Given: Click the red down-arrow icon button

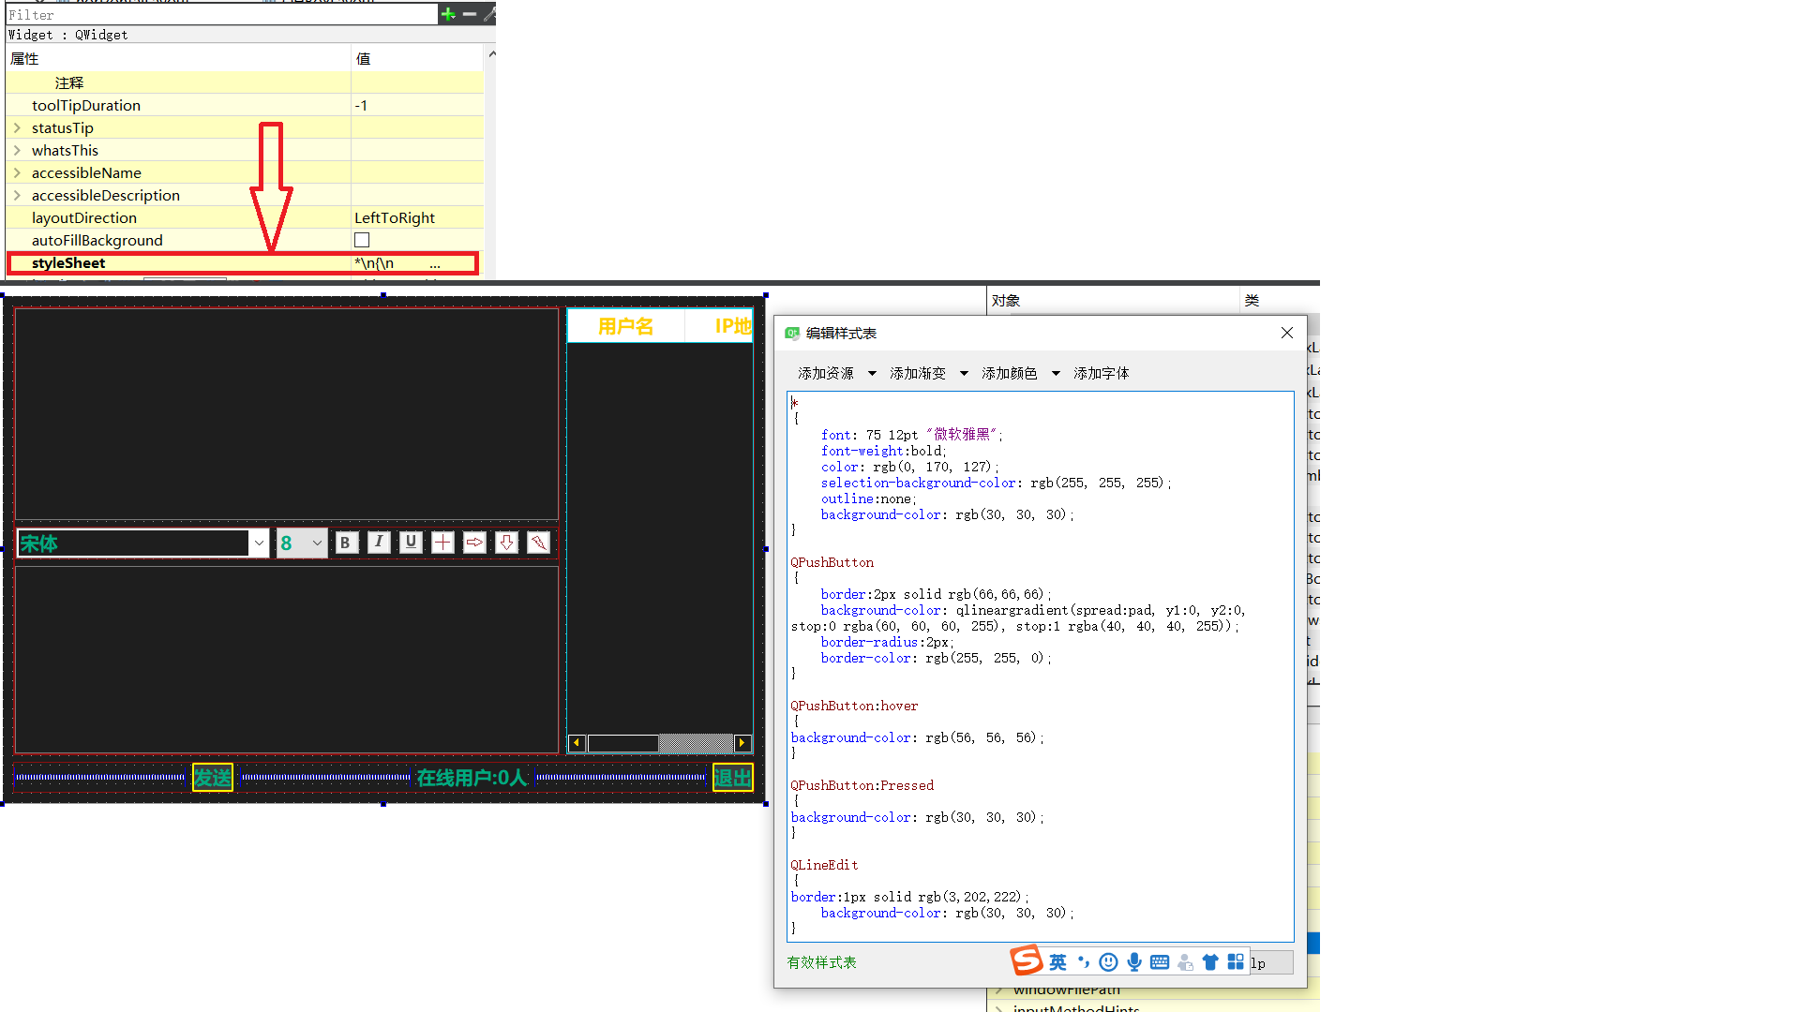Looking at the screenshot, I should tap(506, 543).
